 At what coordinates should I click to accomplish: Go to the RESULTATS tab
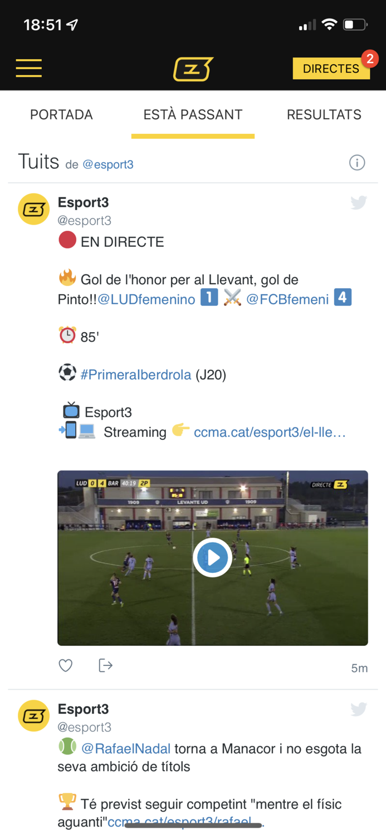pos(324,115)
